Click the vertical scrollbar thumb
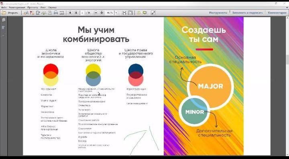Screen dimensions: 289x159 287,59
